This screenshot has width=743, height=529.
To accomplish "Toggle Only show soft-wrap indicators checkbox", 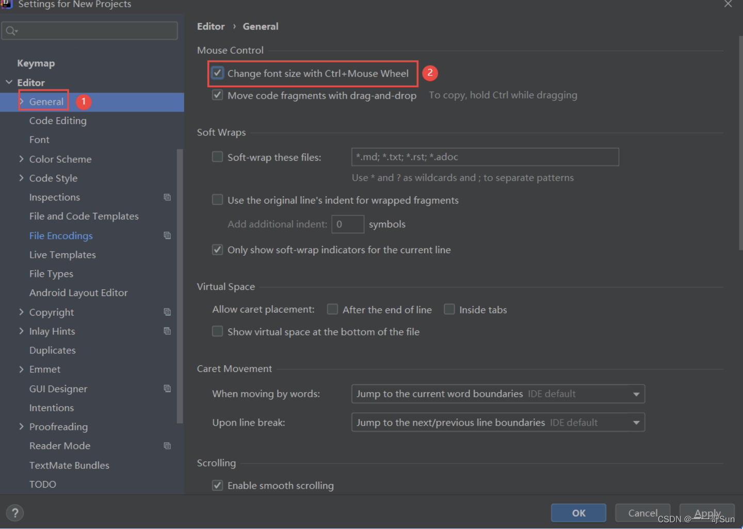I will point(218,250).
